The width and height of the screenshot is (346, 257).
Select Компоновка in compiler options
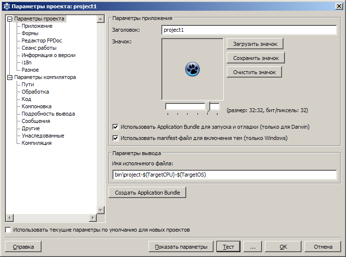(x=36, y=106)
